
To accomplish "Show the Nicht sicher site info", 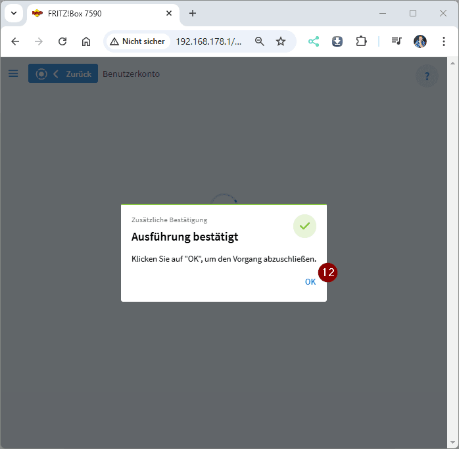I will (x=137, y=41).
